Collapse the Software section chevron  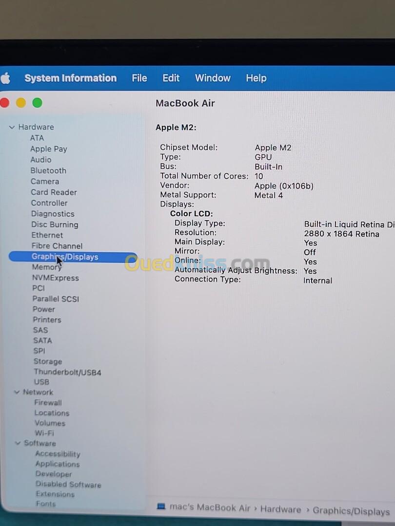click(x=18, y=443)
